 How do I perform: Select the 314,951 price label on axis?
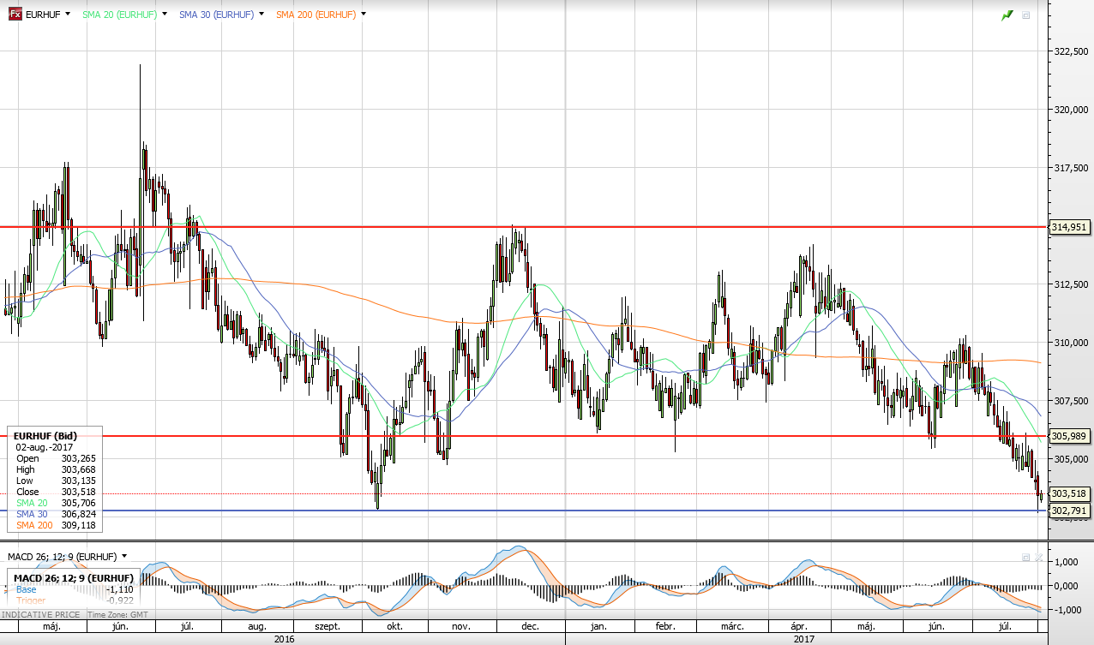pos(1069,227)
